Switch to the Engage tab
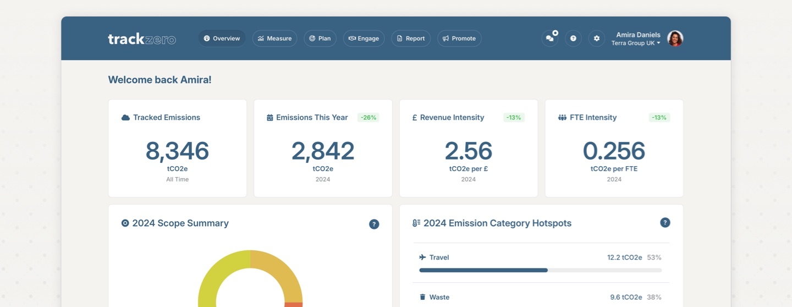792x307 pixels. click(364, 39)
